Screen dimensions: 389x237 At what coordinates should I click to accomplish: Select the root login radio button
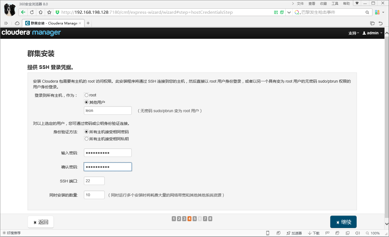point(86,95)
